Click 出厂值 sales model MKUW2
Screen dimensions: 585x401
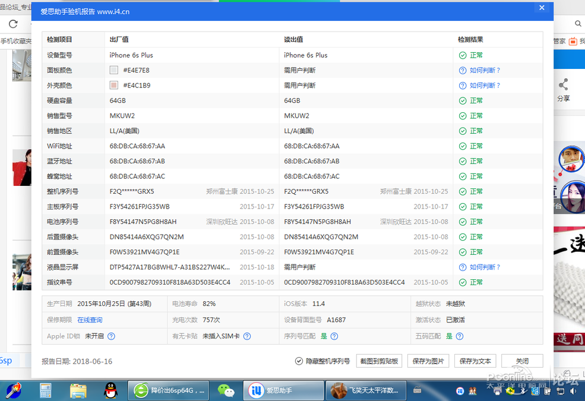coord(122,116)
